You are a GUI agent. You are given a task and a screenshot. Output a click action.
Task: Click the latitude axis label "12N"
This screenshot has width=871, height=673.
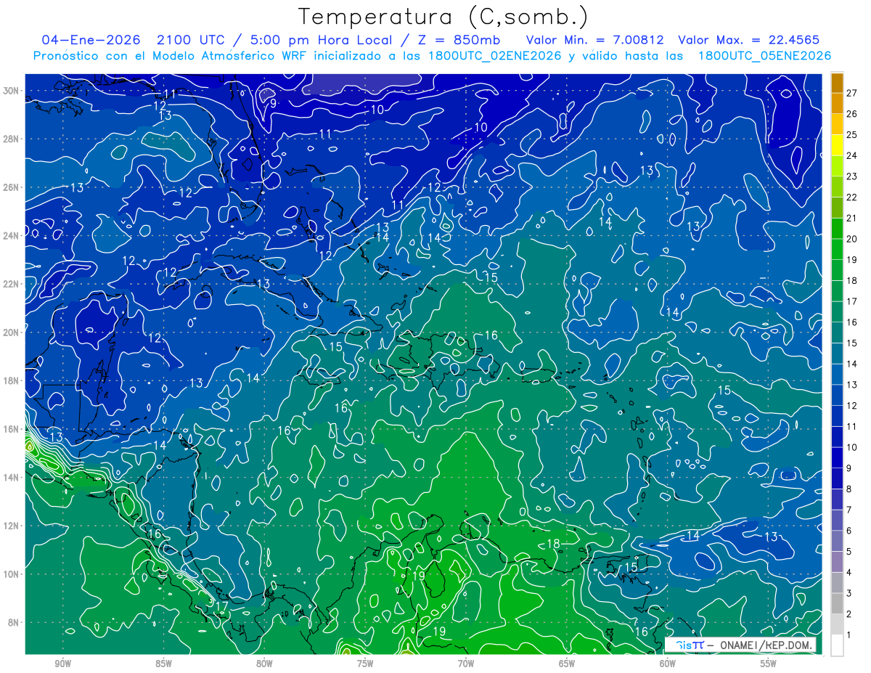click(12, 526)
